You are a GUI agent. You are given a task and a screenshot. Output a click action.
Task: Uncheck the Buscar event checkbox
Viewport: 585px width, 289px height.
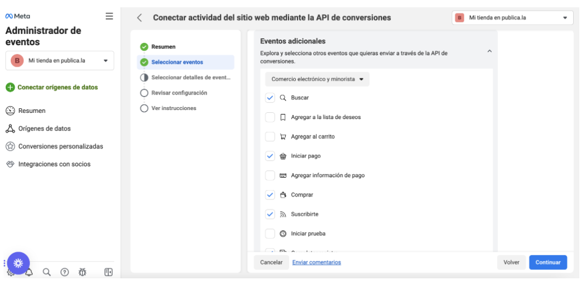tap(270, 98)
